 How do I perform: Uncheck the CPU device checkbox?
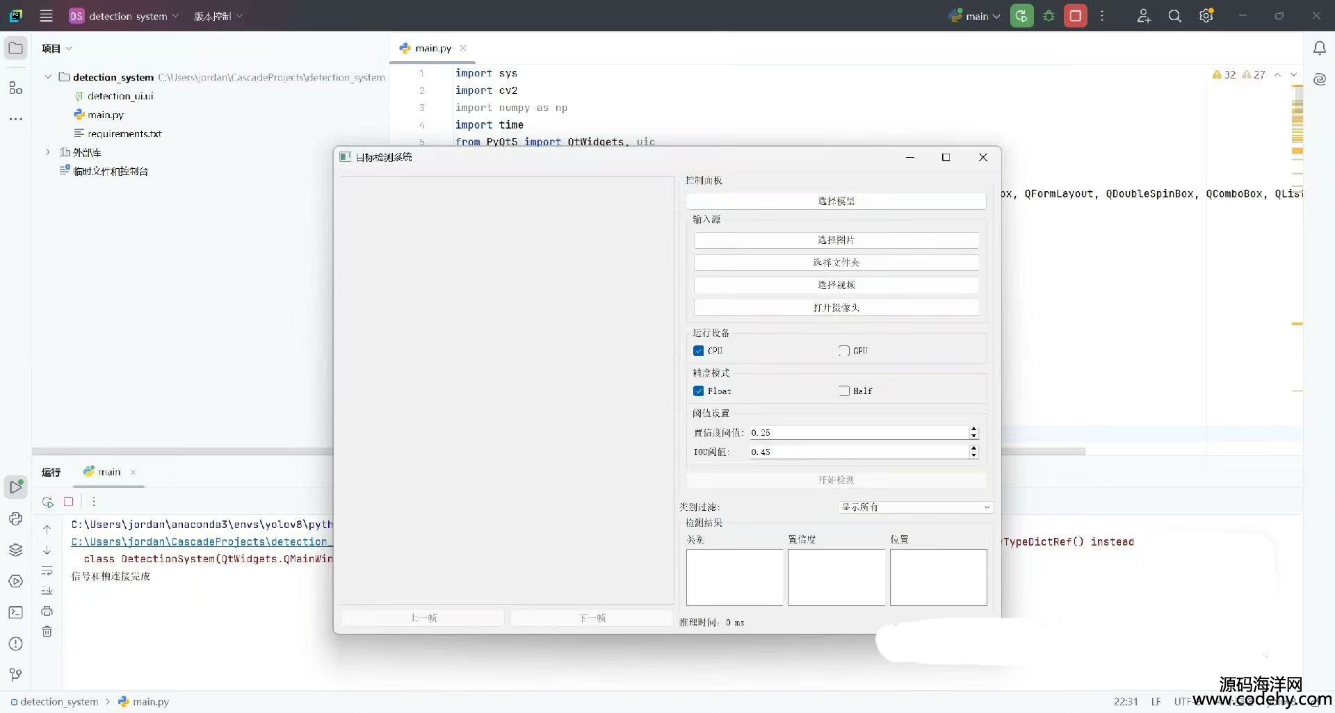699,351
